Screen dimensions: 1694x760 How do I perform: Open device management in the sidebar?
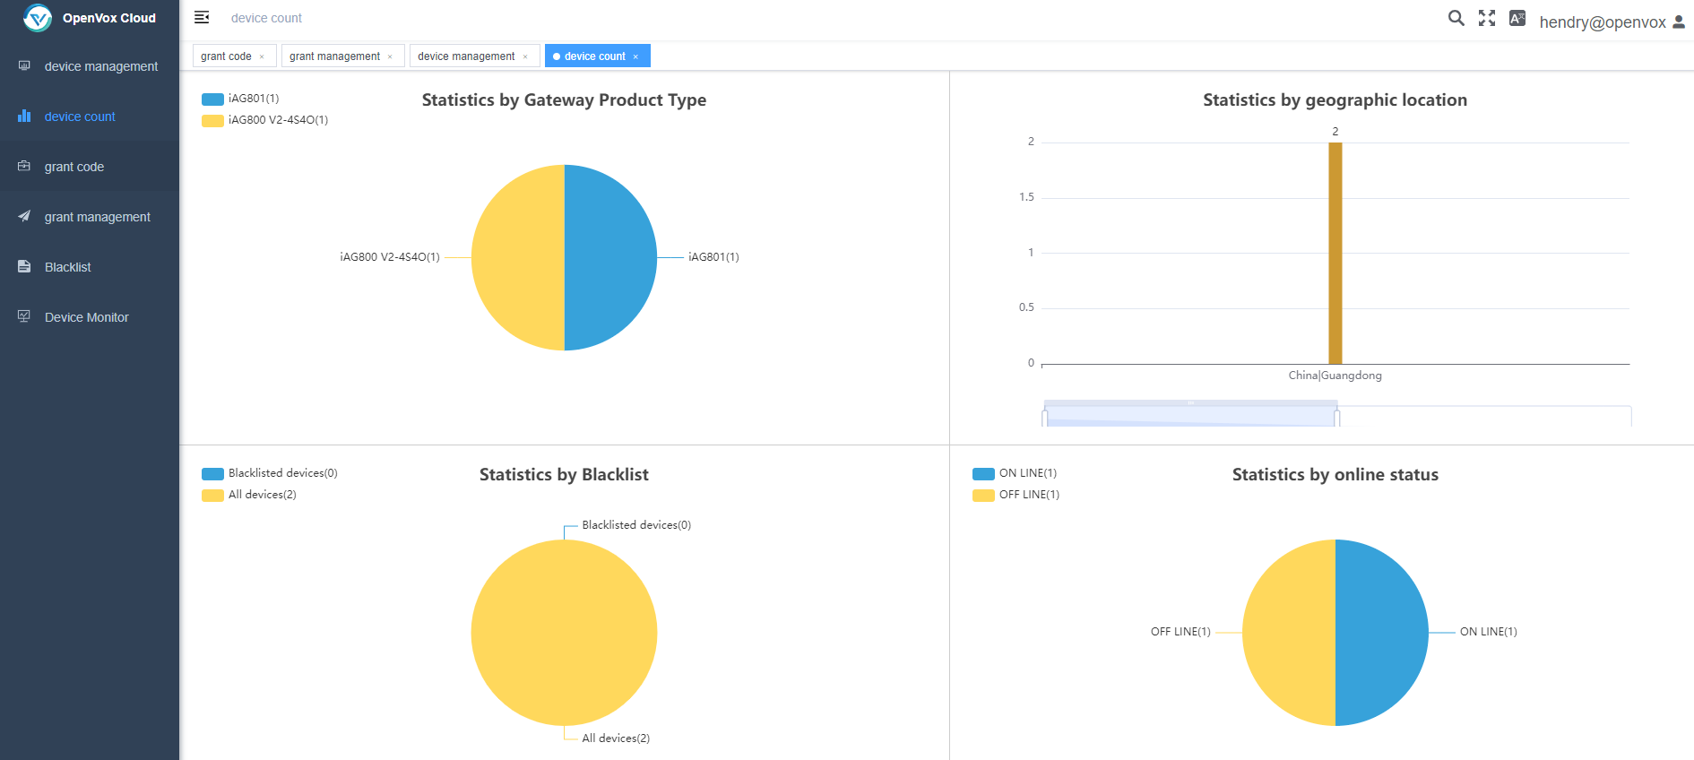[x=90, y=66]
